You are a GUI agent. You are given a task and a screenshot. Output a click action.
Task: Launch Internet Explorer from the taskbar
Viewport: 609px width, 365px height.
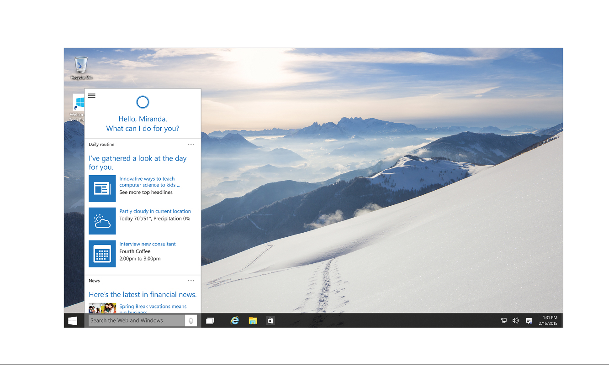235,321
